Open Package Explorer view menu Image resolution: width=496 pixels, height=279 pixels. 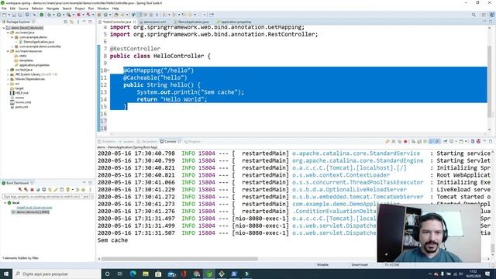click(x=78, y=22)
